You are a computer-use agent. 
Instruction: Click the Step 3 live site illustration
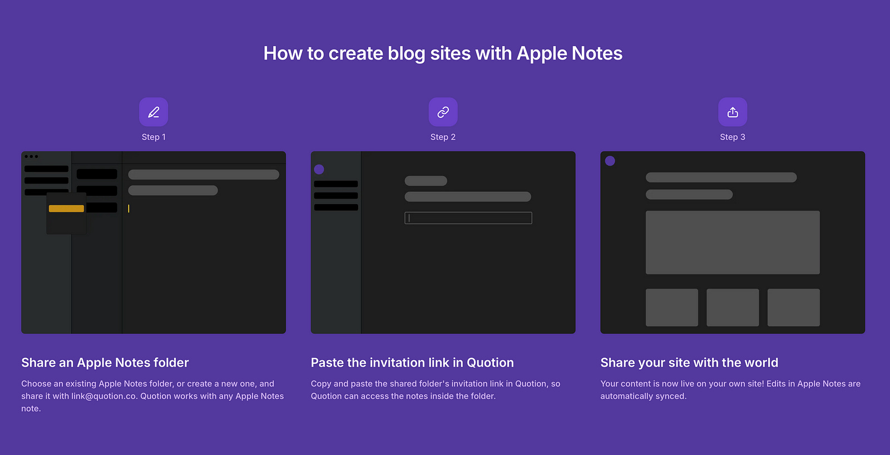point(733,243)
